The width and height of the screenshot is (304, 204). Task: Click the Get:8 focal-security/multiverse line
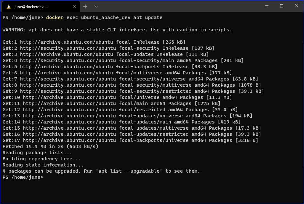click(131, 85)
